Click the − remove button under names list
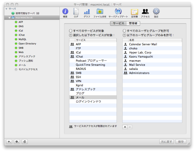This screenshot has height=152, width=195. pos(130,127)
